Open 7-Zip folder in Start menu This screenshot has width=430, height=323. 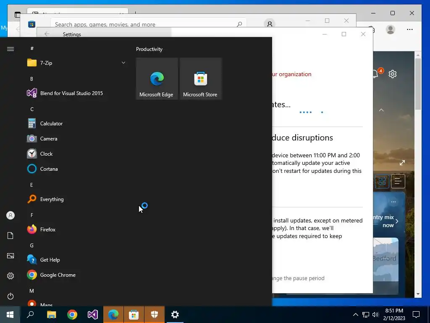(76, 63)
